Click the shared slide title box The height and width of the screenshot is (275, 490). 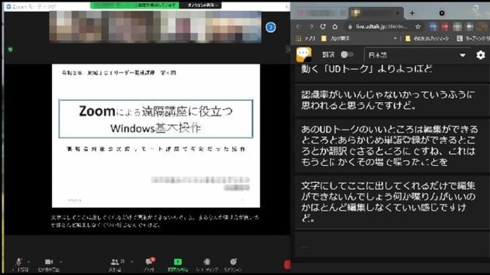click(x=156, y=119)
